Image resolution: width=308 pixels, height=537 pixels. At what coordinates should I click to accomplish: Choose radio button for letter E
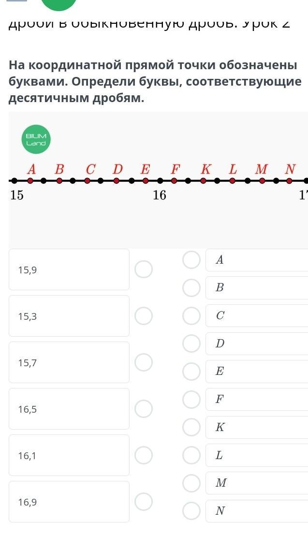(191, 372)
